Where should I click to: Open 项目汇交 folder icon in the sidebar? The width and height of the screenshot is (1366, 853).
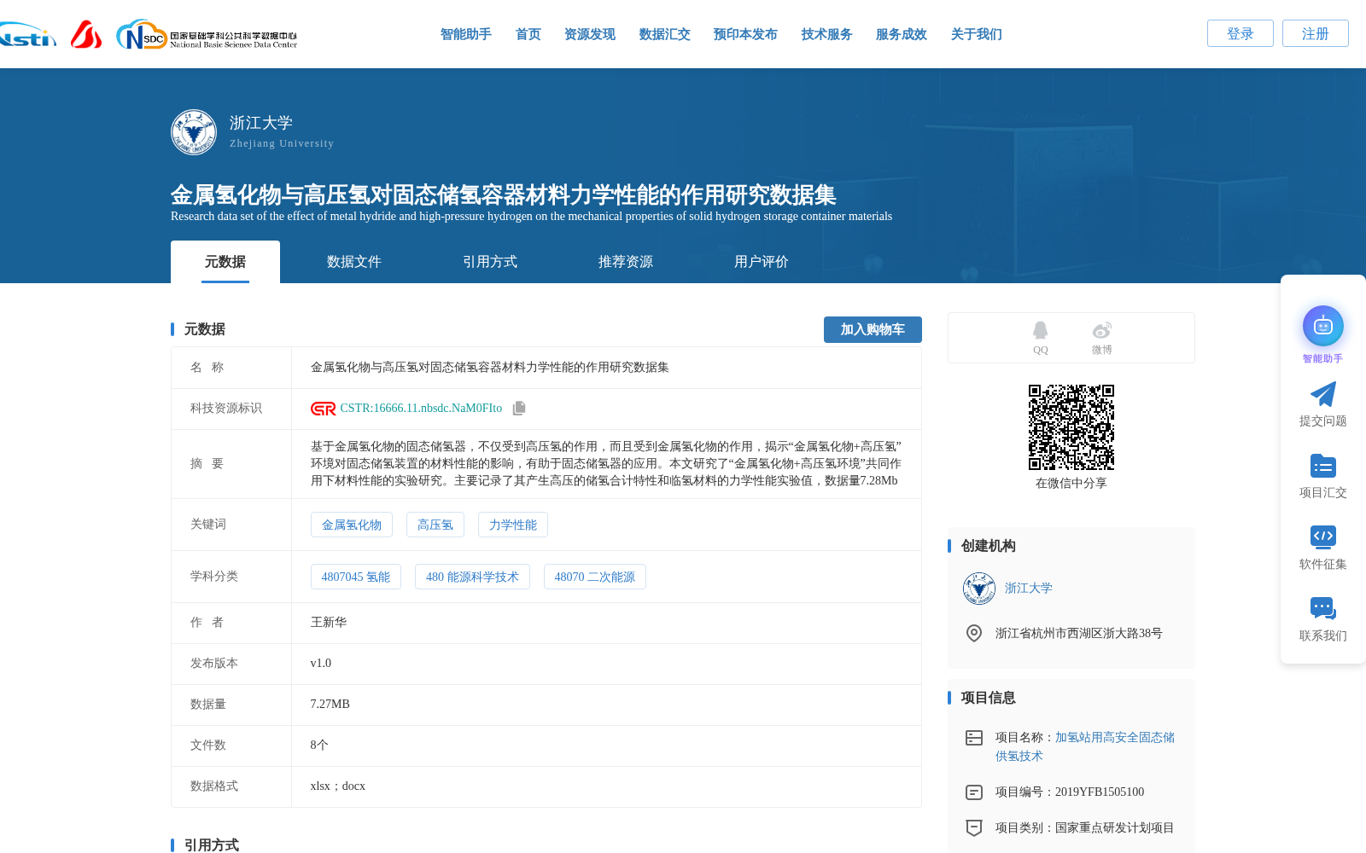pos(1323,466)
